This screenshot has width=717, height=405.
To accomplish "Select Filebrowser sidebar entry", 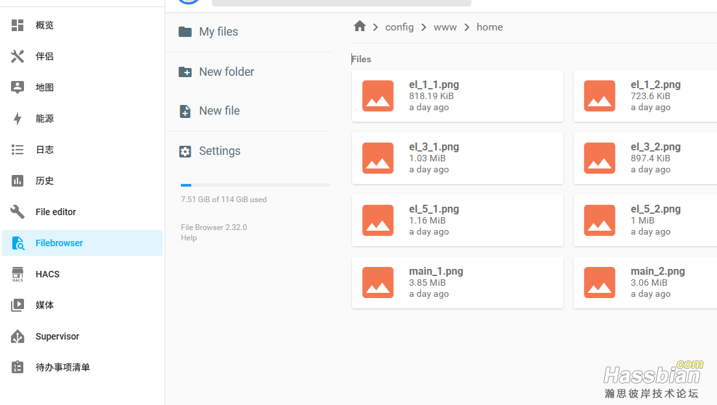I will tap(82, 243).
